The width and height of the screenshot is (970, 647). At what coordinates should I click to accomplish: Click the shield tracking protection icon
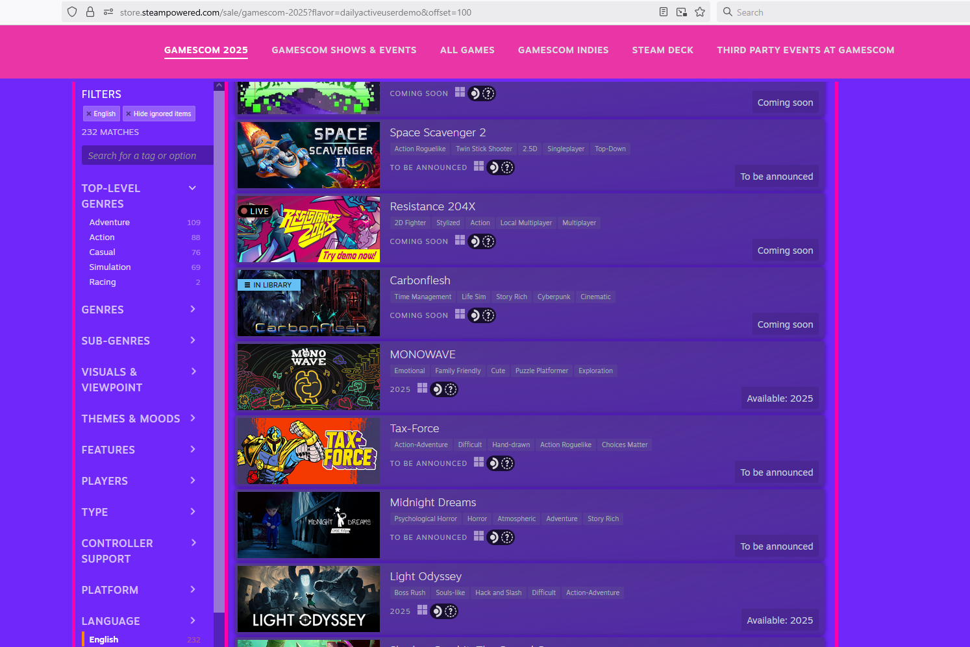tap(72, 12)
